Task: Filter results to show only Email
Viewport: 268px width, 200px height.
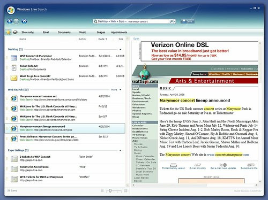Action: click(x=46, y=32)
